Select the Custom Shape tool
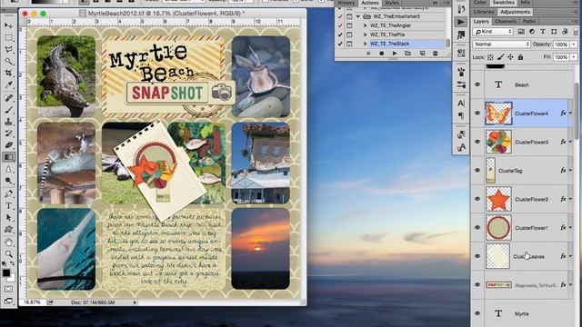The height and width of the screenshot is (327, 582). 8,230
